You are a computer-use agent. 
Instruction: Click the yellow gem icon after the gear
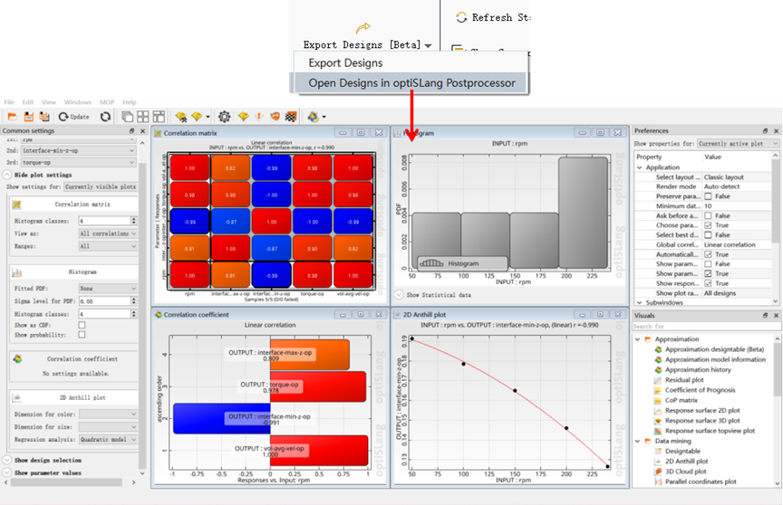243,117
